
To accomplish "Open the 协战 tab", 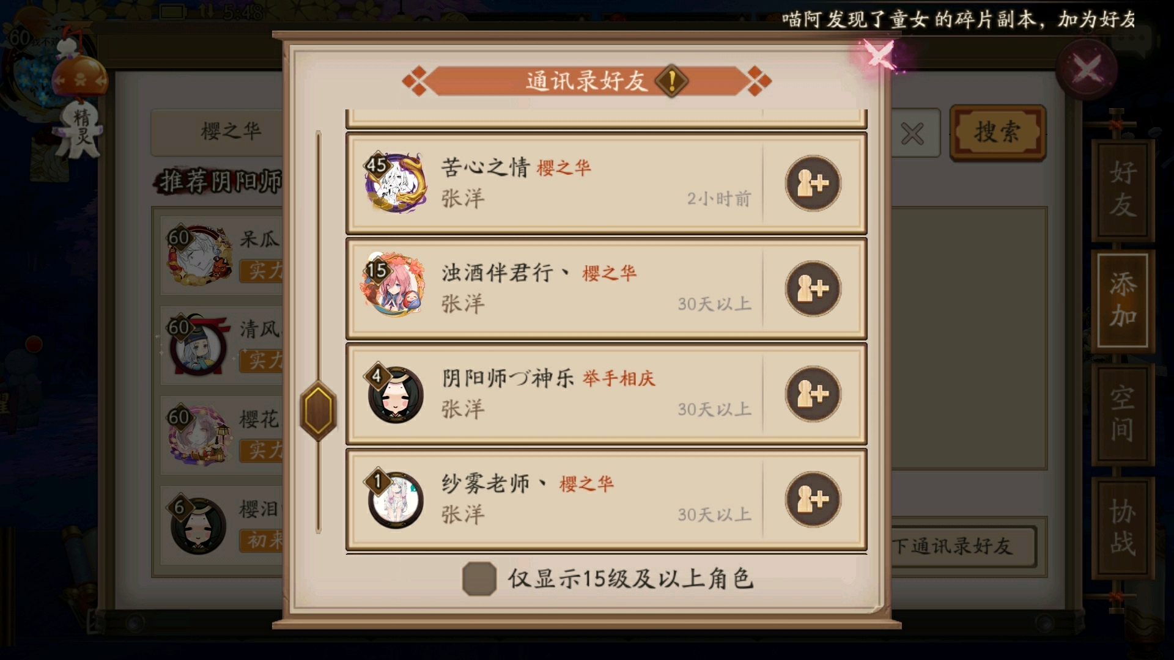I will click(1123, 527).
